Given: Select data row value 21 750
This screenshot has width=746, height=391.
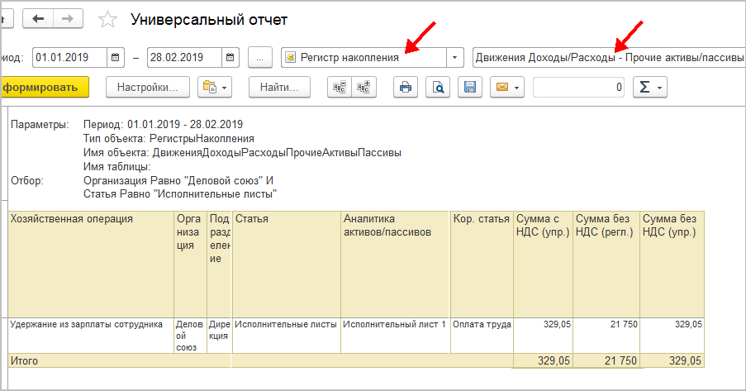Looking at the screenshot, I should (x=606, y=336).
